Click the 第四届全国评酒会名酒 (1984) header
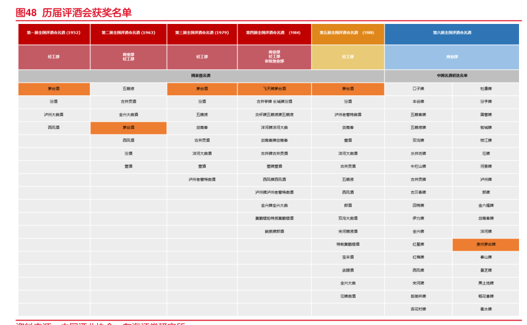Viewport: 527px width, 325px height. click(x=274, y=33)
